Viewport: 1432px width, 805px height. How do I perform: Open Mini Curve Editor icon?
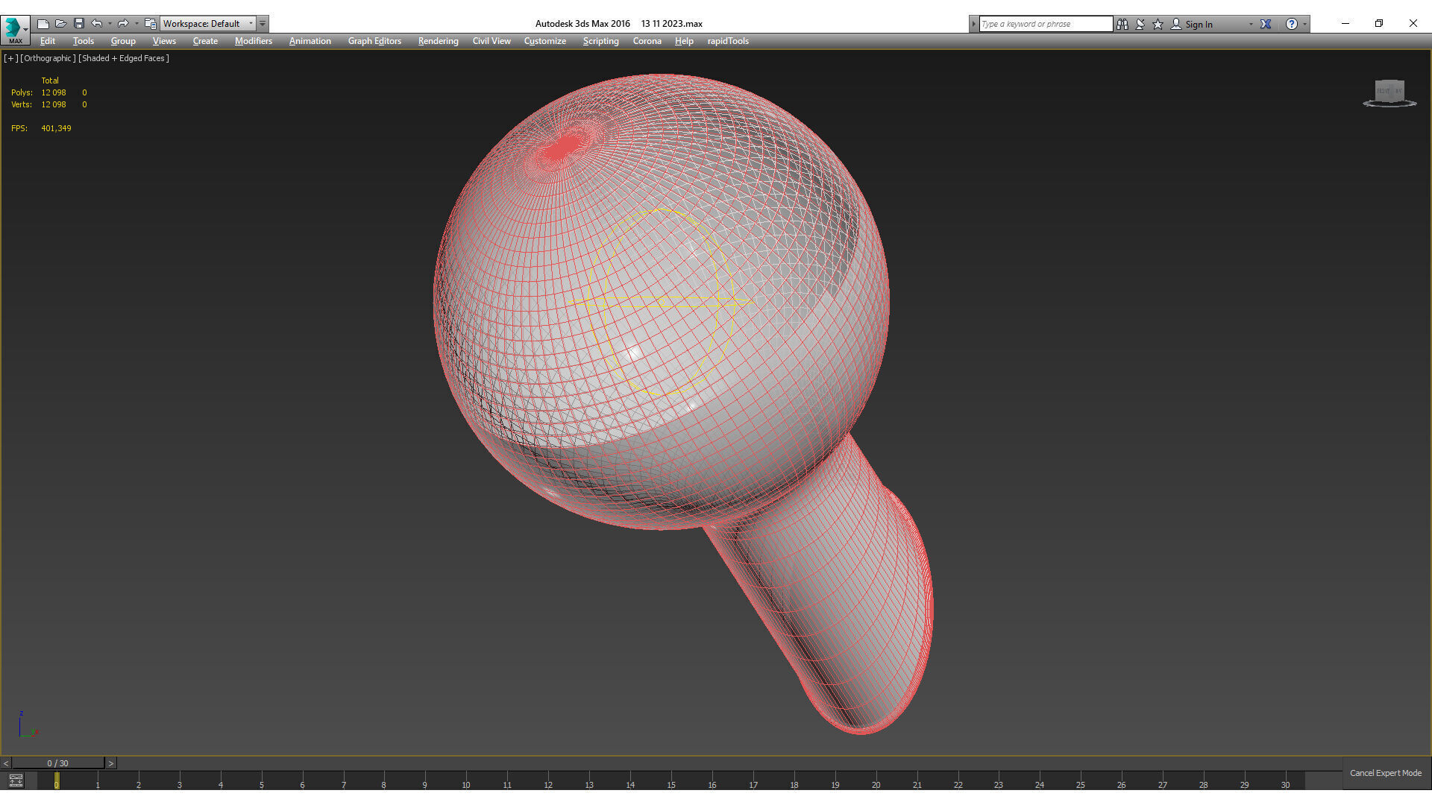[16, 780]
